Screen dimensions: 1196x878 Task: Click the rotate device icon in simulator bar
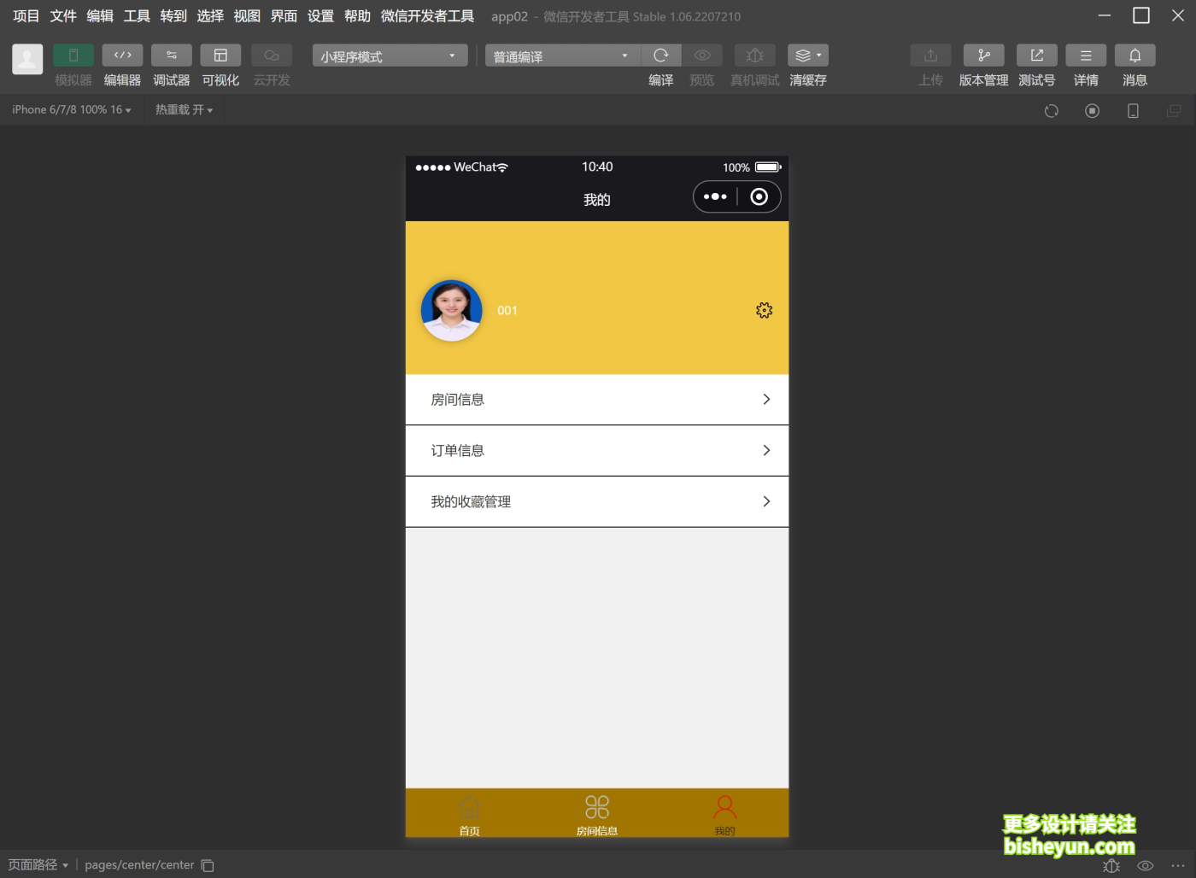pos(1051,111)
